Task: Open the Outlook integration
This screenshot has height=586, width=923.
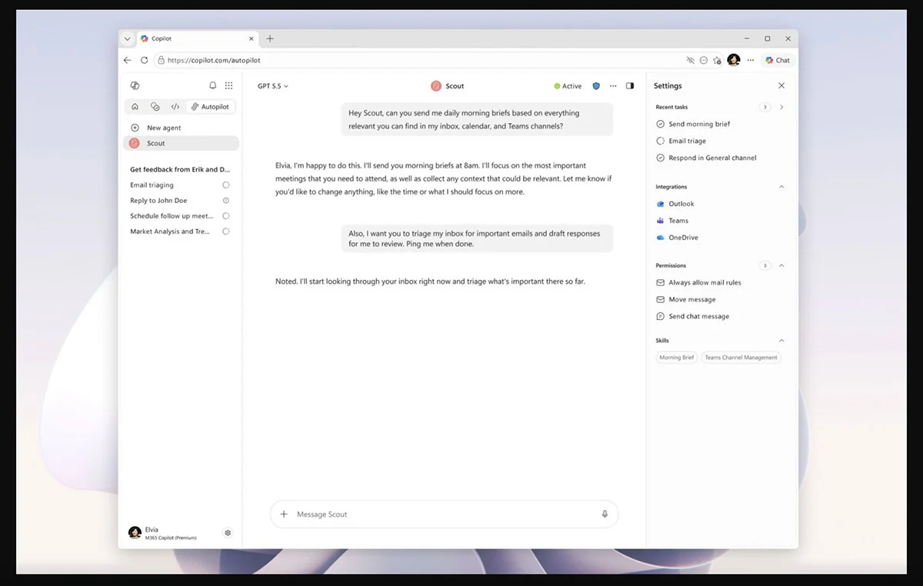Action: click(x=681, y=204)
